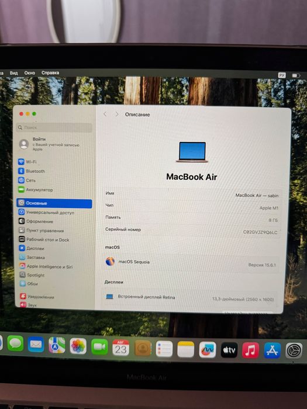Open Music from the Dock
This screenshot has height=409, width=307.
tap(251, 351)
